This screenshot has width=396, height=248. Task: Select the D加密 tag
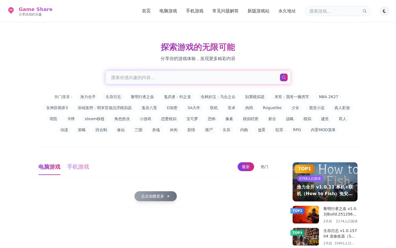pyautogui.click(x=172, y=108)
